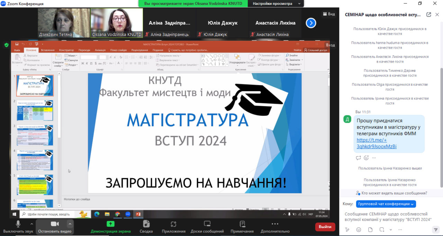The image size is (443, 236).
Task: Open Microsoft Edge on the shared taskbar
Action: [97, 214]
